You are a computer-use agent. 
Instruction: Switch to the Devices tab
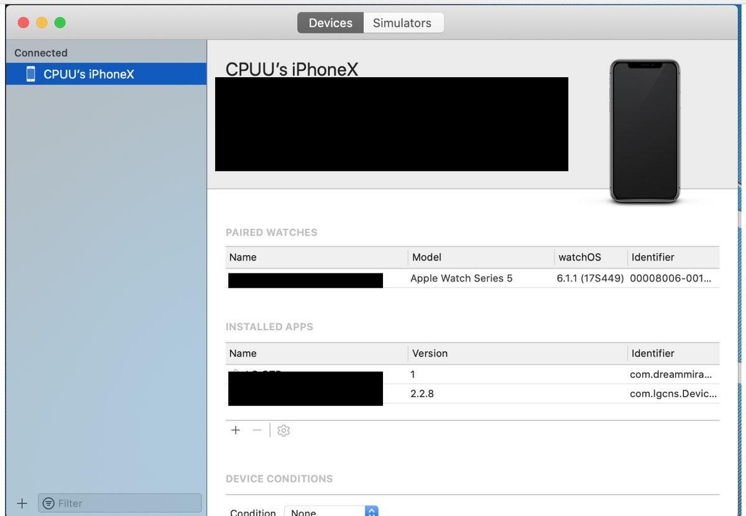(x=330, y=23)
